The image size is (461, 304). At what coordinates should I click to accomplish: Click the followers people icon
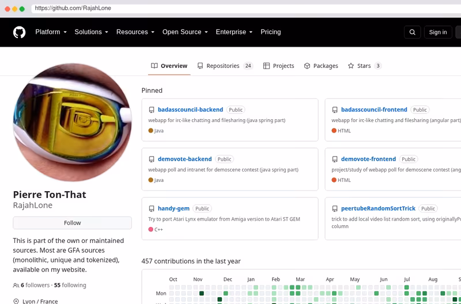tap(16, 285)
